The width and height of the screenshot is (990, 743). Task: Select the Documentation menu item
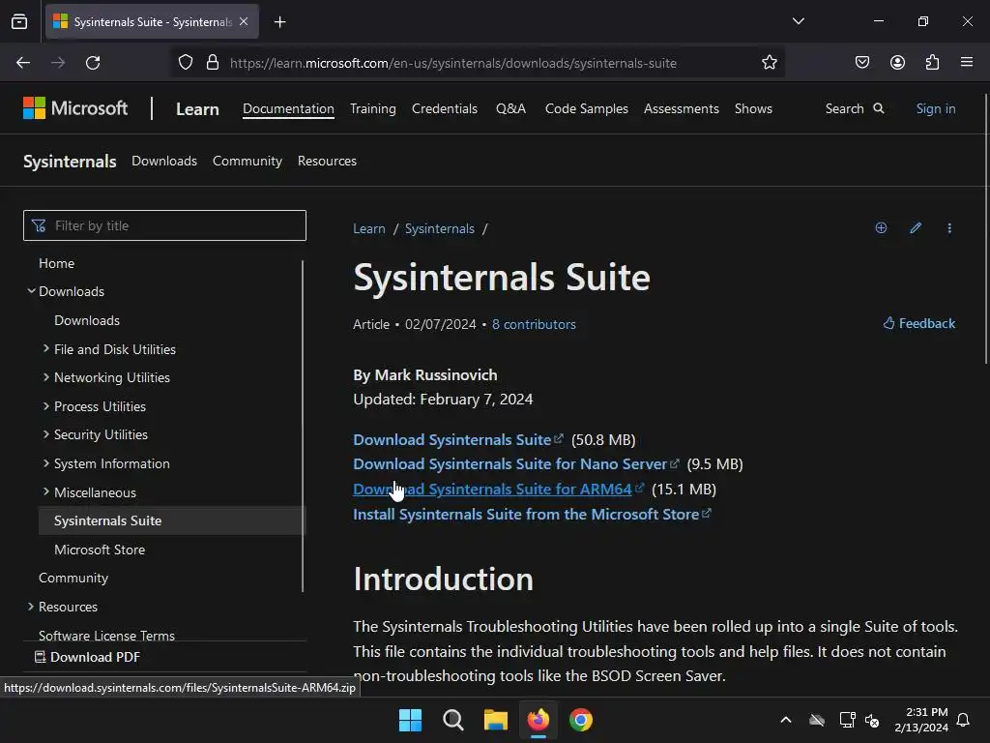288,108
